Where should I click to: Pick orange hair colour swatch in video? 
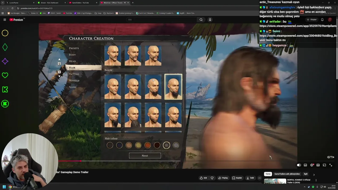(x=148, y=145)
